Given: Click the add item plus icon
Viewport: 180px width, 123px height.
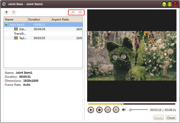Looking at the screenshot, I should tap(7, 12).
